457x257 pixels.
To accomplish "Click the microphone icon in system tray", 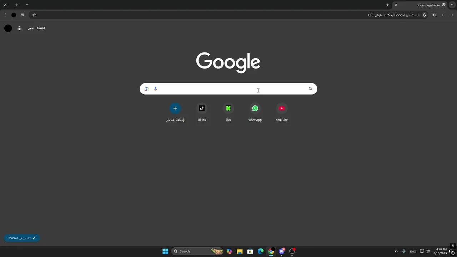I will [x=404, y=251].
